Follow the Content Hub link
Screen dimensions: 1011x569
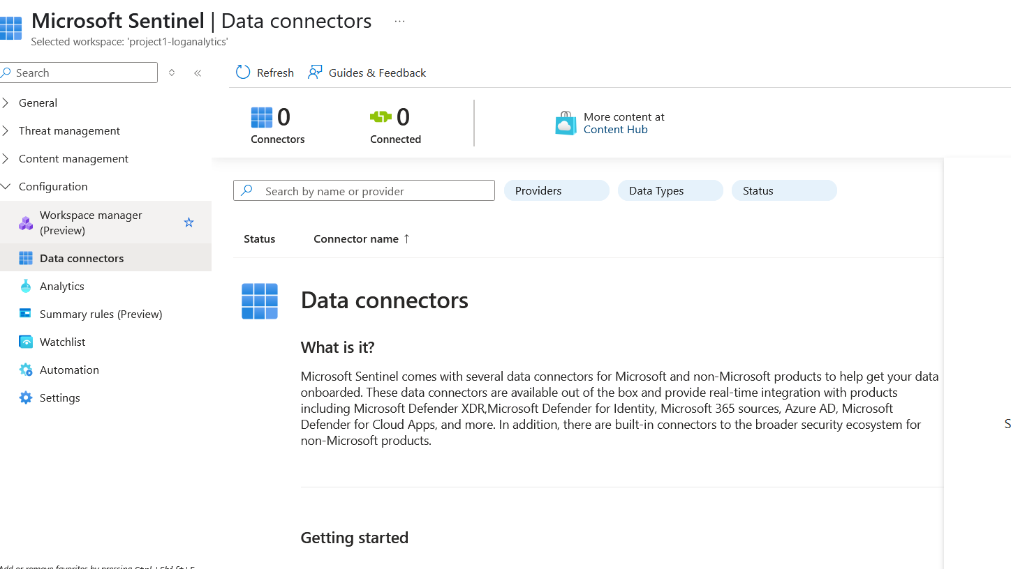616,130
